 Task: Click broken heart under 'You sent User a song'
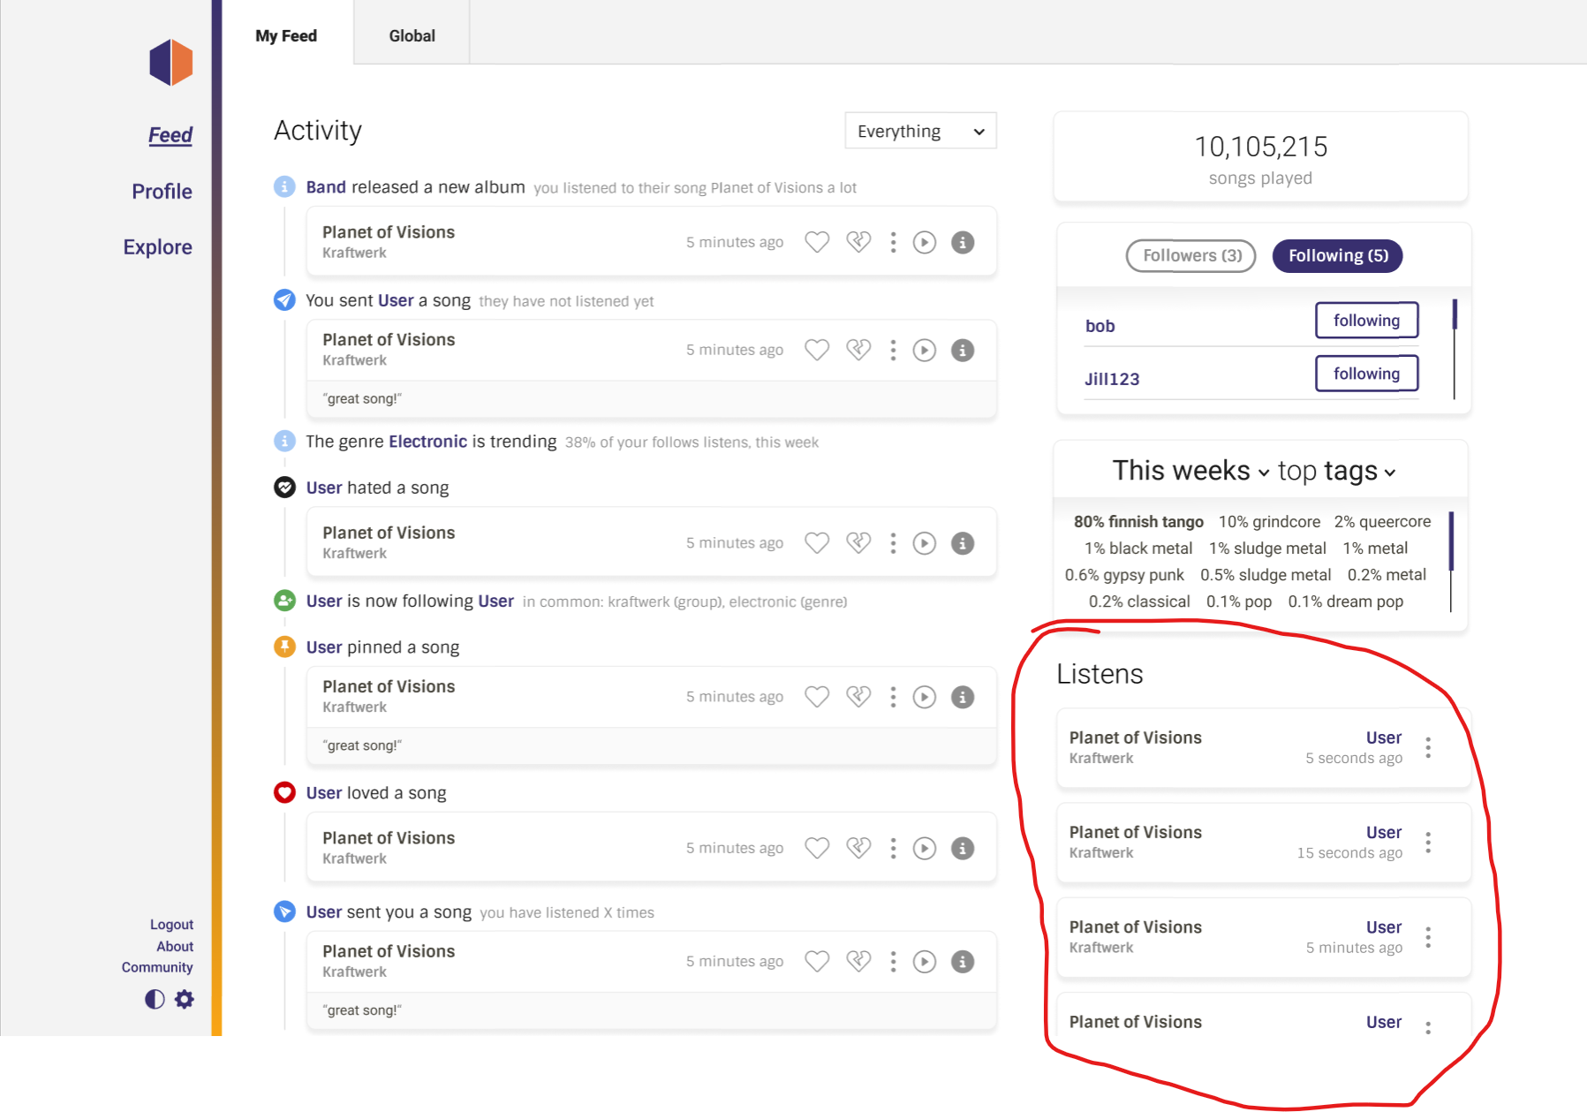click(858, 350)
